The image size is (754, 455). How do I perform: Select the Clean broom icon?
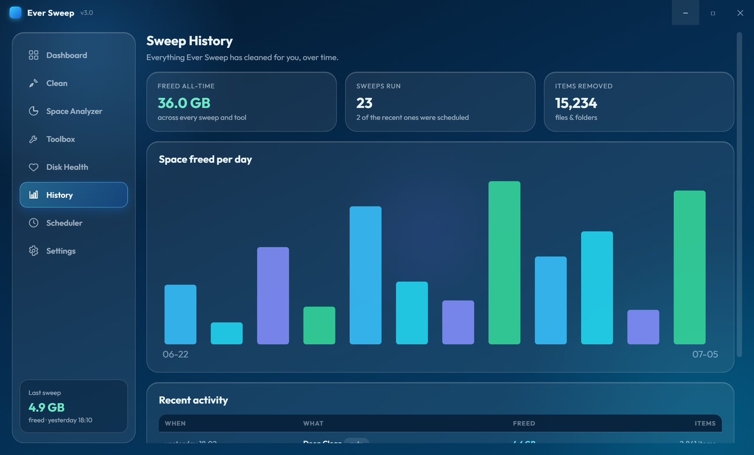click(x=33, y=83)
